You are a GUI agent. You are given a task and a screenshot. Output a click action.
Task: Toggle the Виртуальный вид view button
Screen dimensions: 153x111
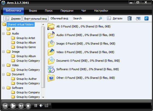coord(36,18)
